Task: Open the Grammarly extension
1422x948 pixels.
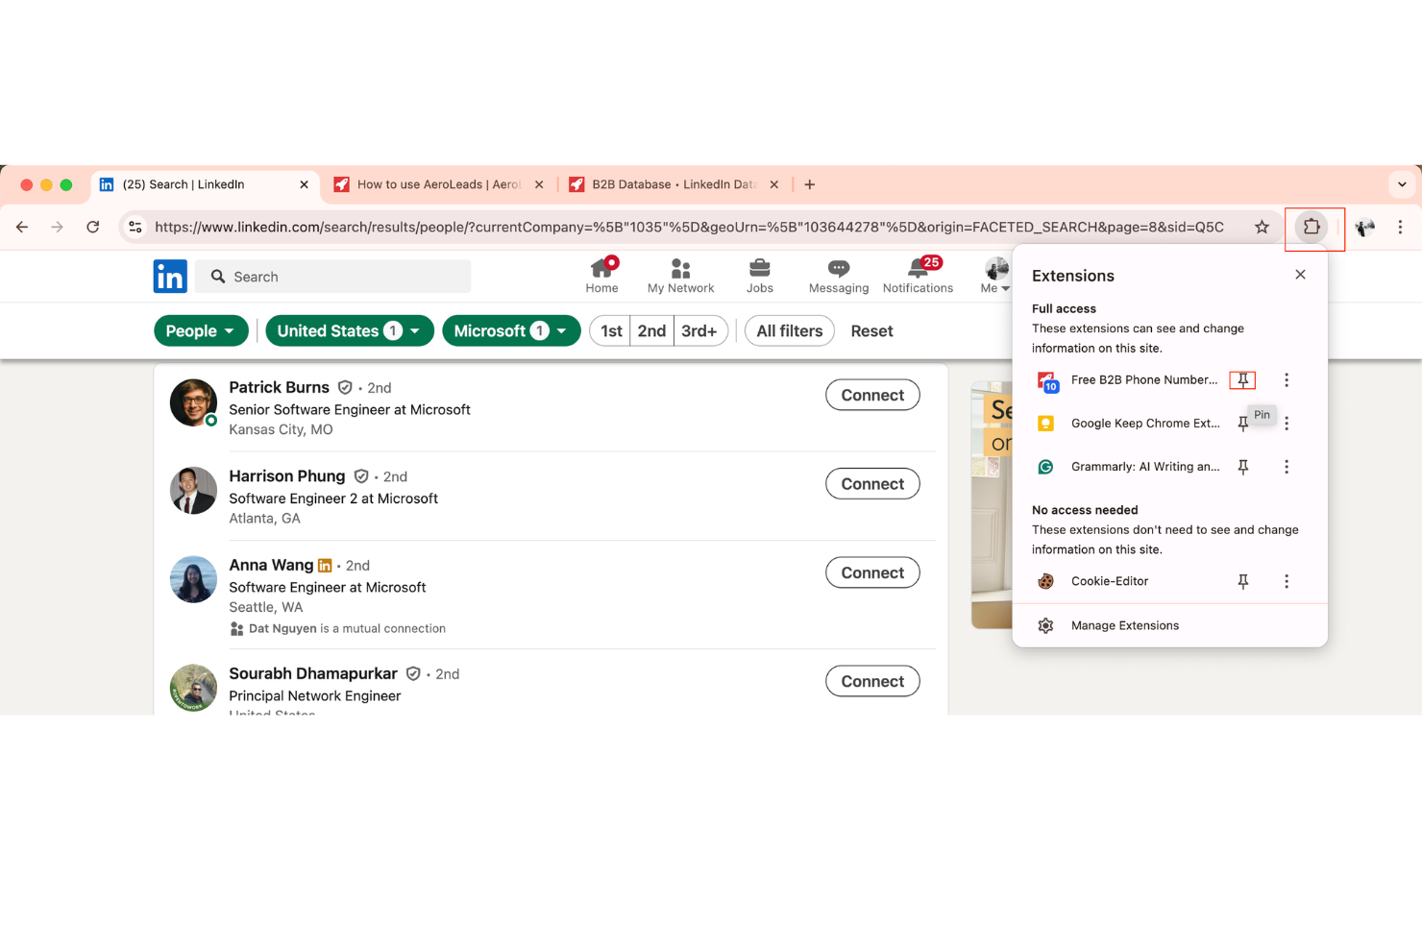Action: click(x=1145, y=467)
